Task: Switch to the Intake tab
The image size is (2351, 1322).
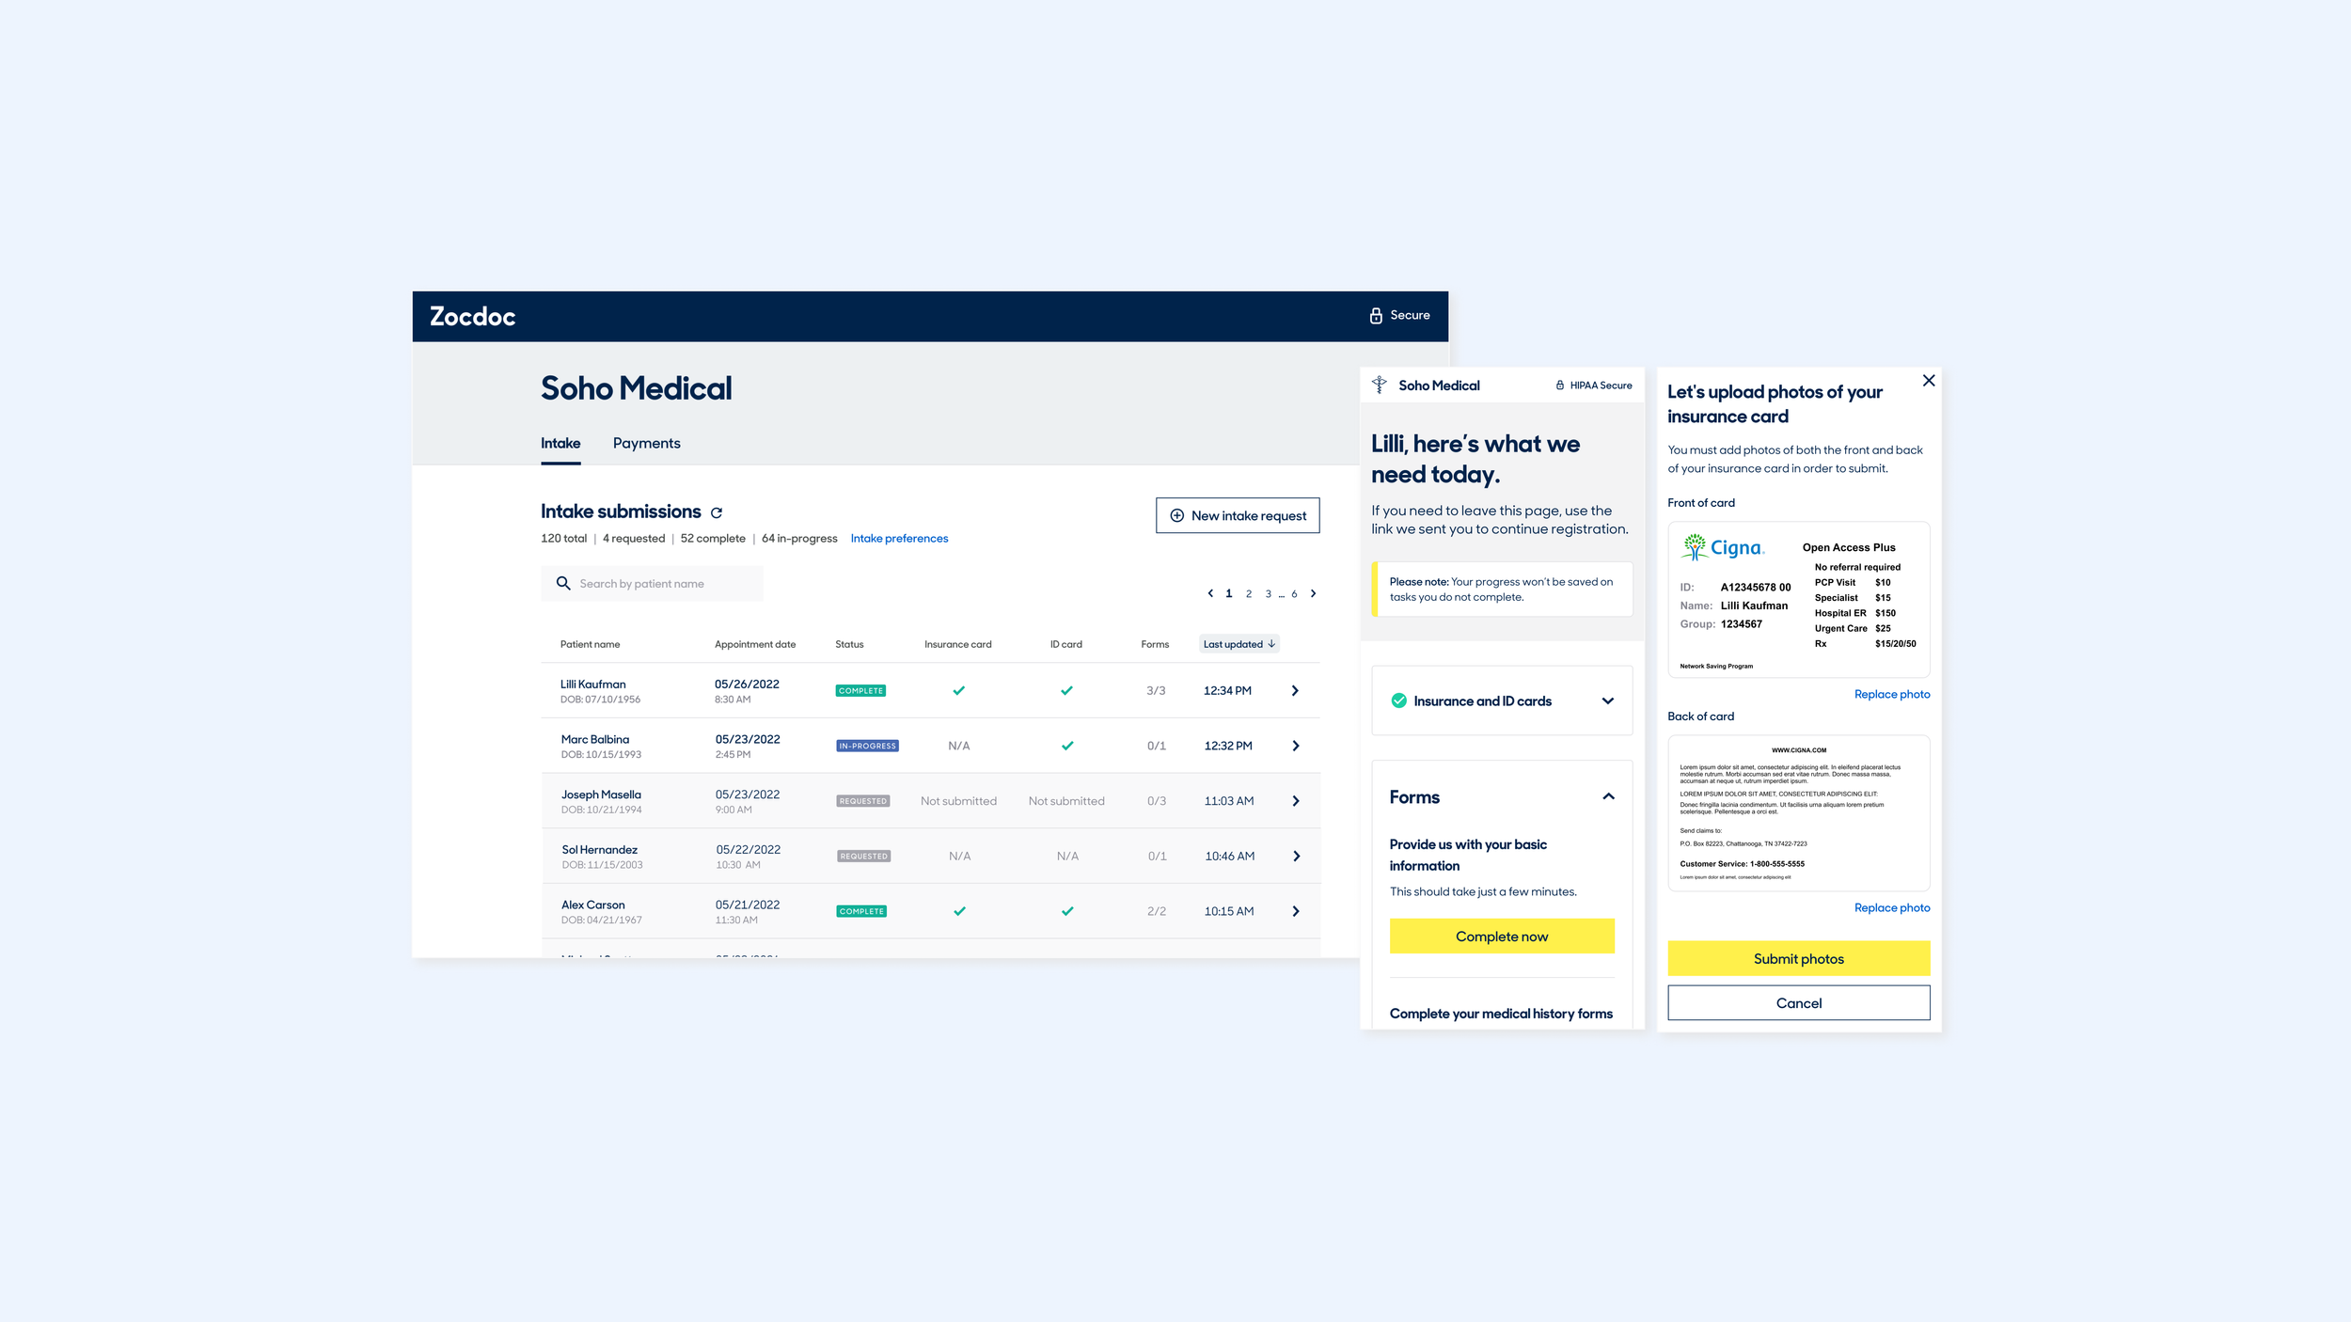Action: pyautogui.click(x=560, y=443)
